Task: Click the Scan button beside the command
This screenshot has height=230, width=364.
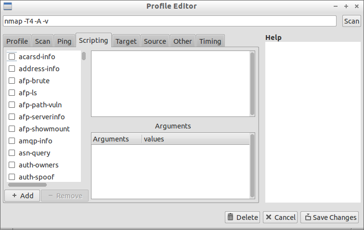Action: click(351, 21)
